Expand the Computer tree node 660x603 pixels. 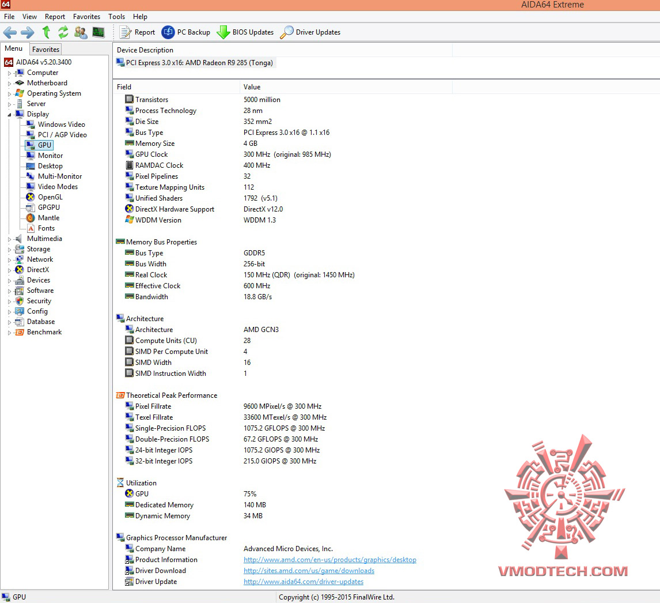[9, 73]
